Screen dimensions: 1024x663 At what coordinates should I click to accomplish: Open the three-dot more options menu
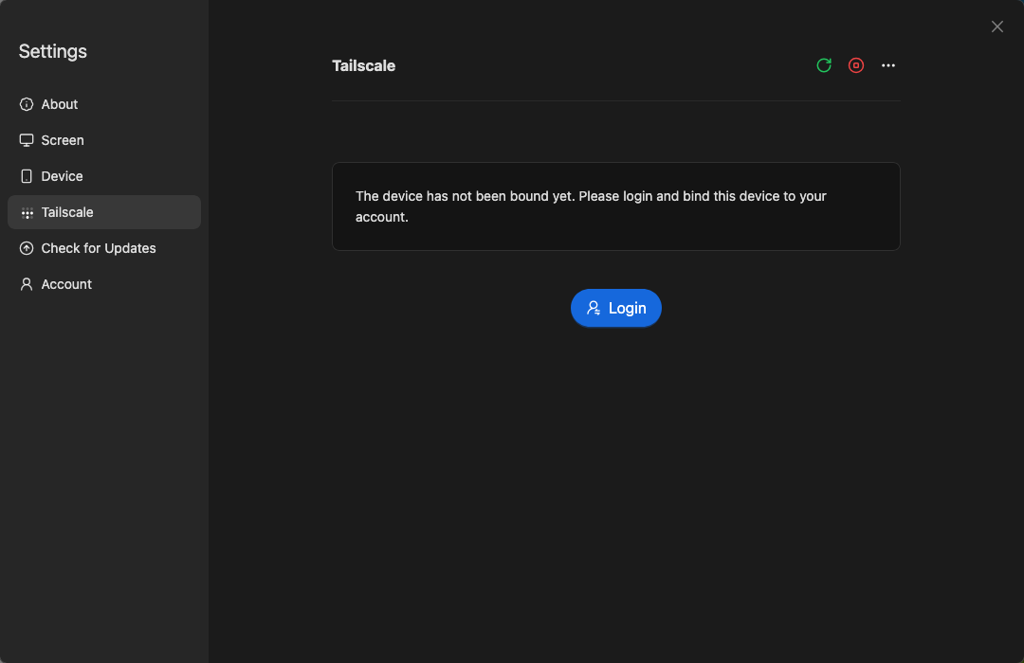[x=888, y=65]
